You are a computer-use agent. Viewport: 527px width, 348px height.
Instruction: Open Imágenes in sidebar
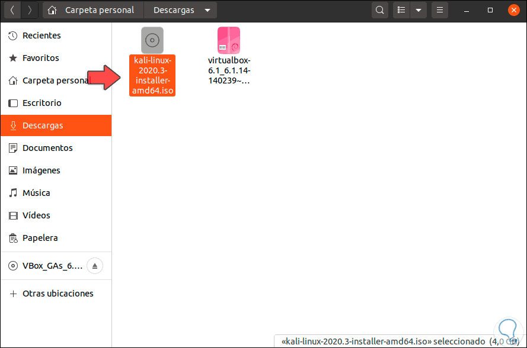click(x=56, y=170)
